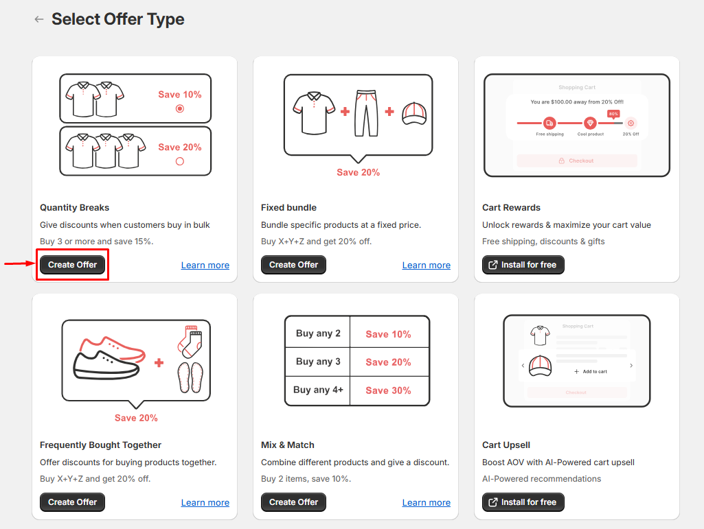Click the back arrow beside Select Offer Type
This screenshot has height=529, width=704.
tap(38, 19)
